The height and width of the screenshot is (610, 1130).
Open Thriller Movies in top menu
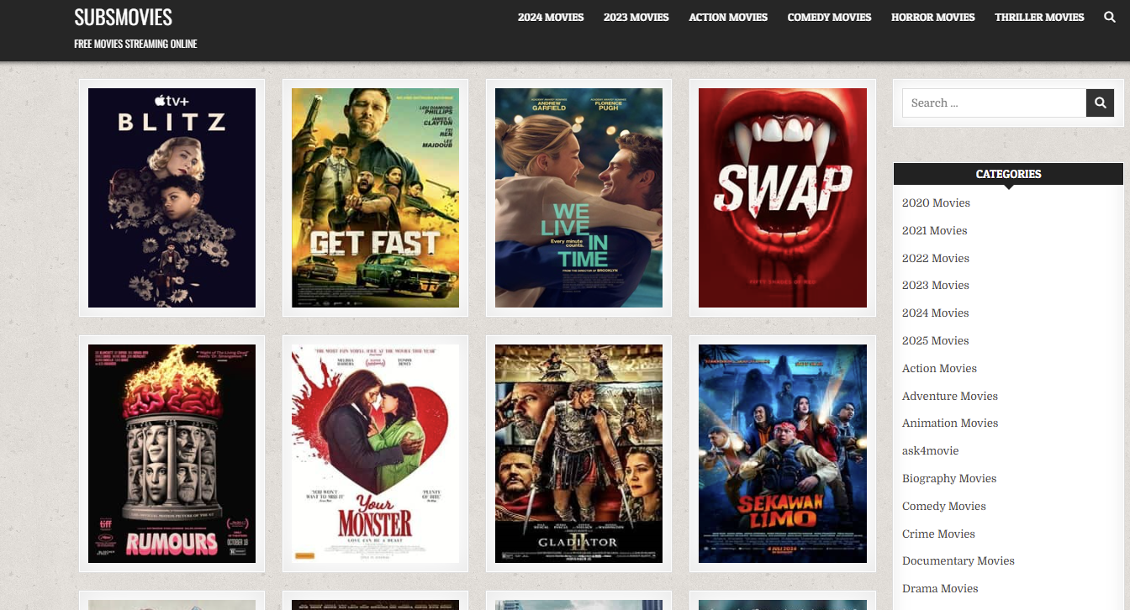point(1039,17)
